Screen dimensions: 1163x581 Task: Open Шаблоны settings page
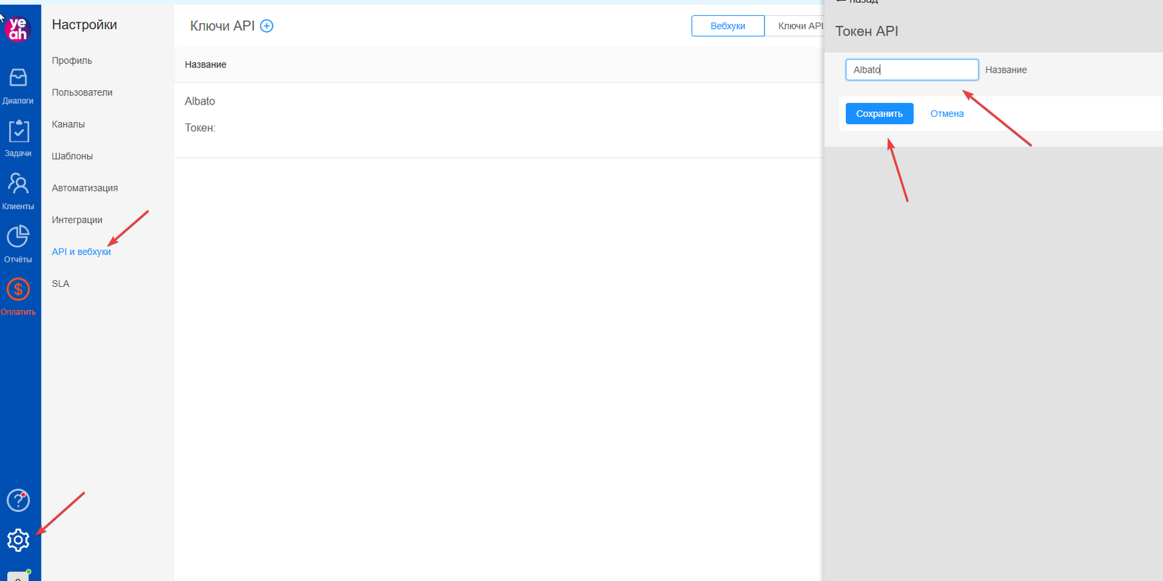(x=72, y=156)
